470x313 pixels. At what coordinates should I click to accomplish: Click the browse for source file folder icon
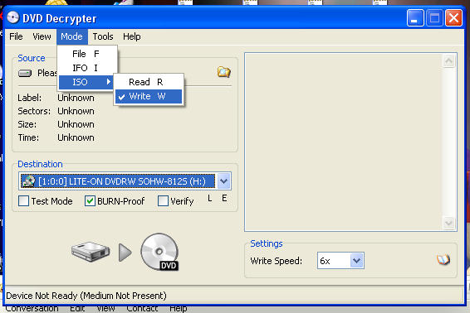coord(223,72)
